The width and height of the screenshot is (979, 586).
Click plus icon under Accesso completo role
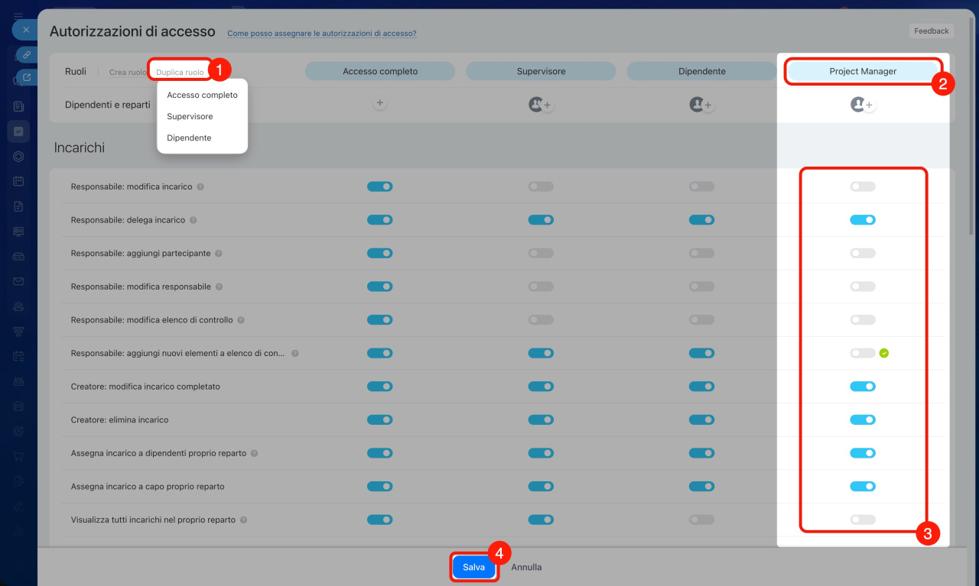coord(380,103)
